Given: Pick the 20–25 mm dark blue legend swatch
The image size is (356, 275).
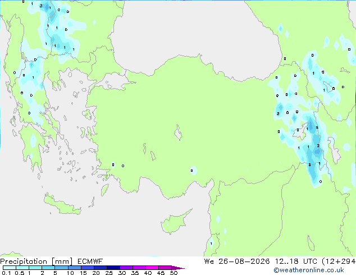Looking at the screenshot, I should point(100,268).
